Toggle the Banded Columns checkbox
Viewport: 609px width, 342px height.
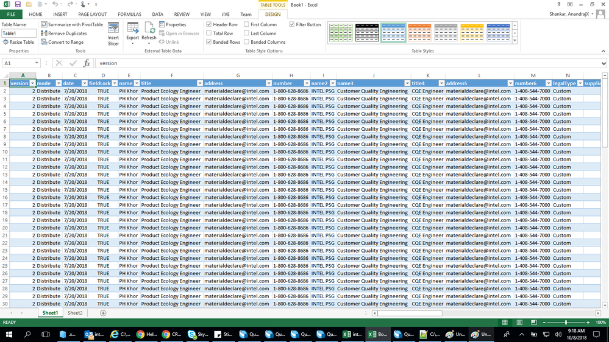click(x=247, y=42)
